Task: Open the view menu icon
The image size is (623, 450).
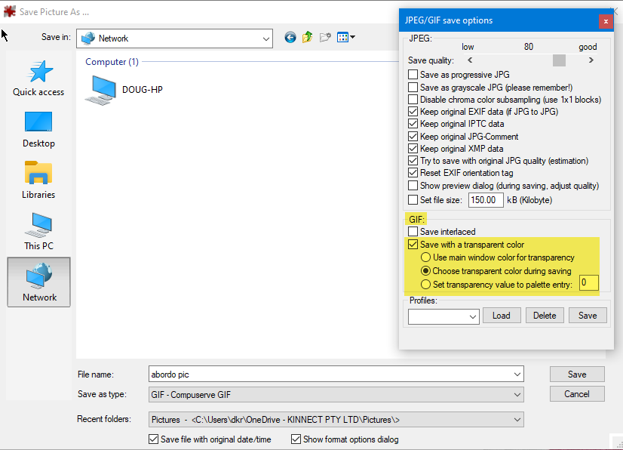Action: point(345,38)
